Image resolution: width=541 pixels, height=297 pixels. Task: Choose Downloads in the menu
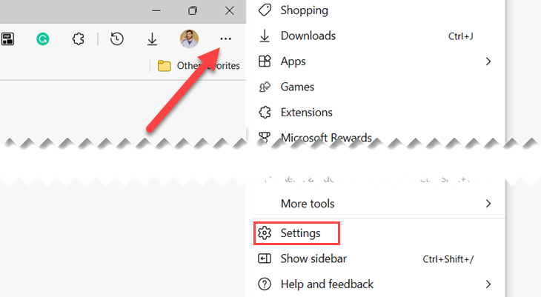(x=308, y=36)
